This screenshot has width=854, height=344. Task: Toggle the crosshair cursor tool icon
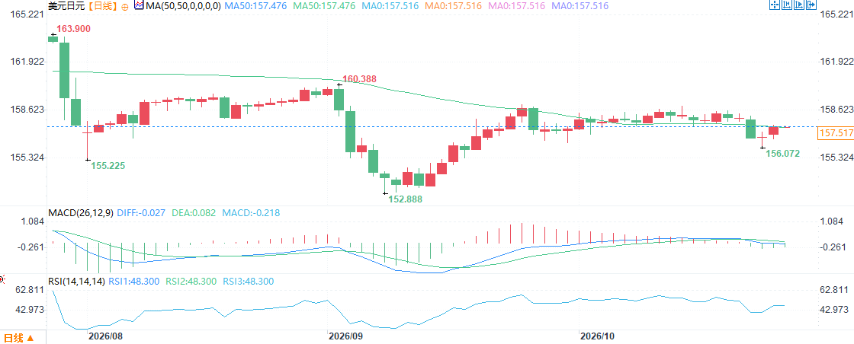[775, 5]
